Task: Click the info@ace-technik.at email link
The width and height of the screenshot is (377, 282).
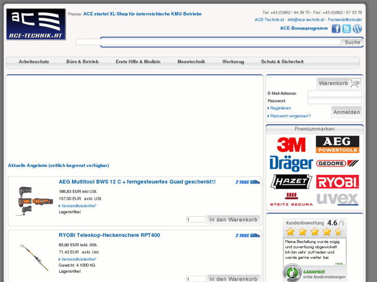Action: 306,20
